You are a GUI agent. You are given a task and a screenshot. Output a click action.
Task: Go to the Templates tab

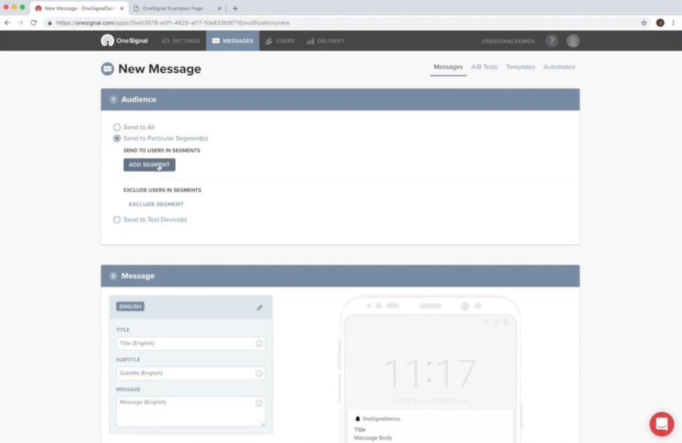coord(520,67)
